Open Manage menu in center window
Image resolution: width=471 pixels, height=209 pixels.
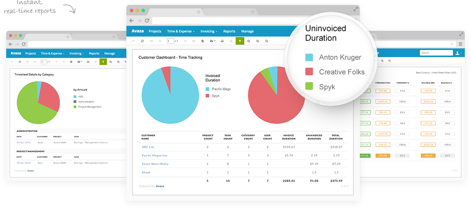[x=247, y=31]
